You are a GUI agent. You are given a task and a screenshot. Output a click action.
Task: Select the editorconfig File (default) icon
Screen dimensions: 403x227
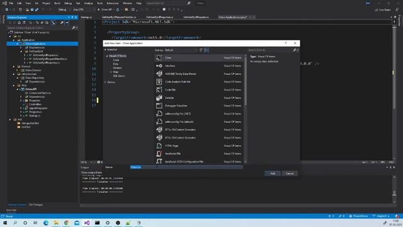(159, 122)
